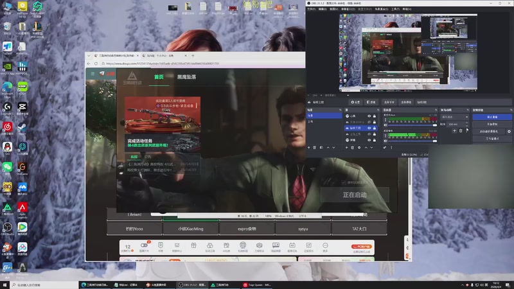This screenshot has width=514, height=289.
Task: Select 公告 tab in launcher news list
Action: point(148,157)
